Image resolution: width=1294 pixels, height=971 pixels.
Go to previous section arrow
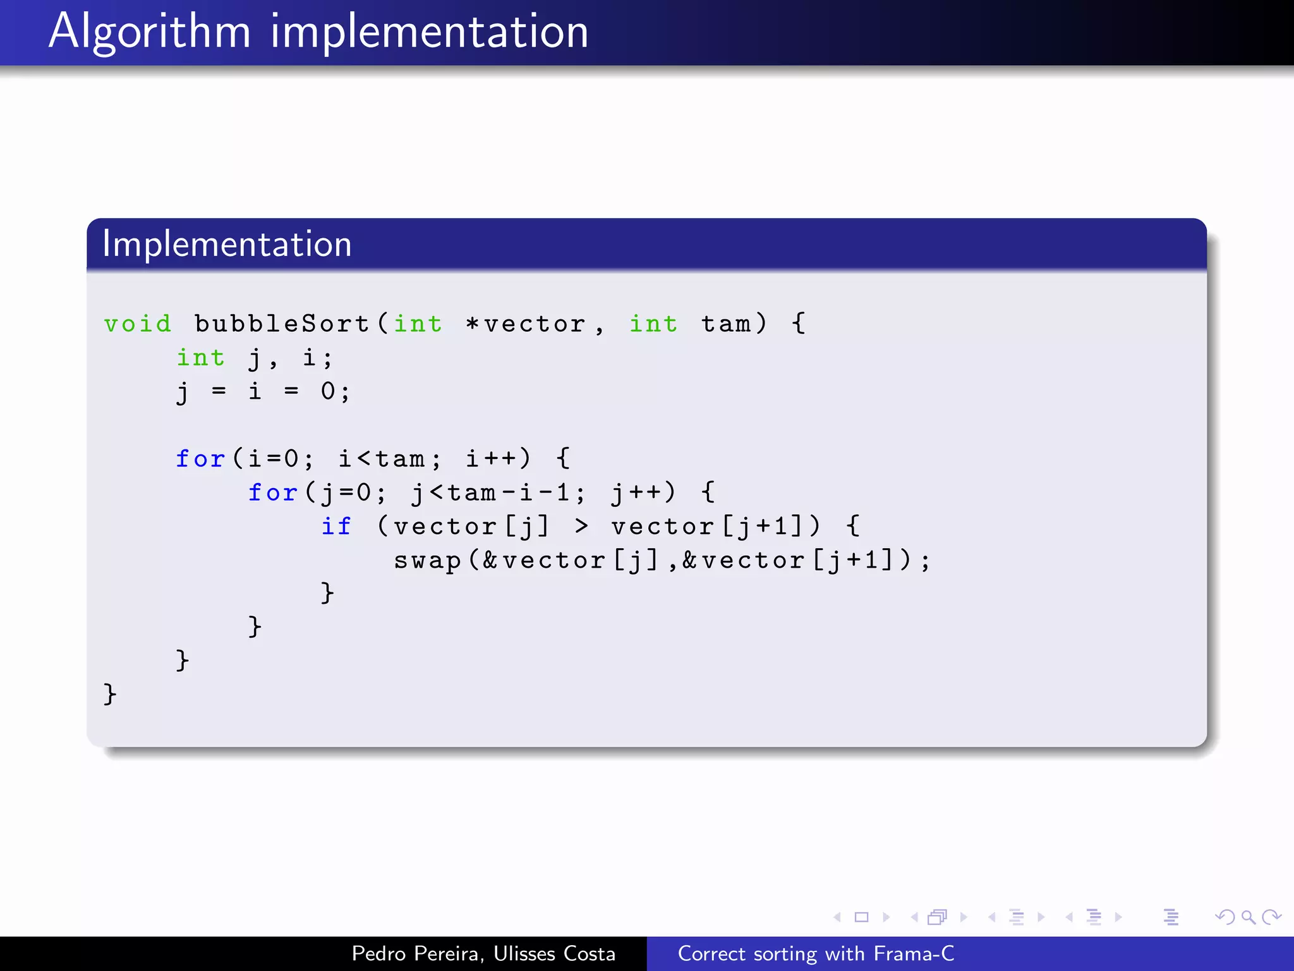point(1069,917)
